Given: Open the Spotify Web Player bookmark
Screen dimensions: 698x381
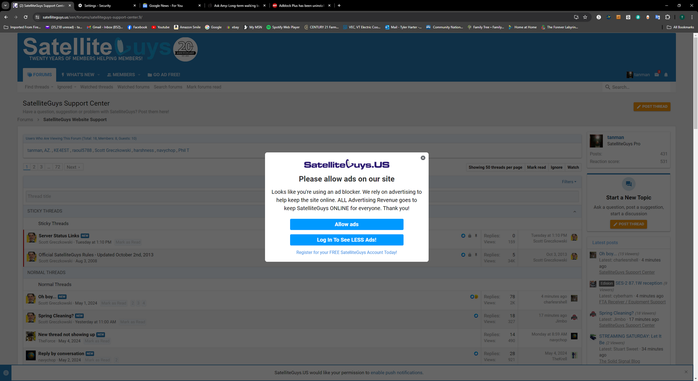Looking at the screenshot, I should [x=283, y=27].
